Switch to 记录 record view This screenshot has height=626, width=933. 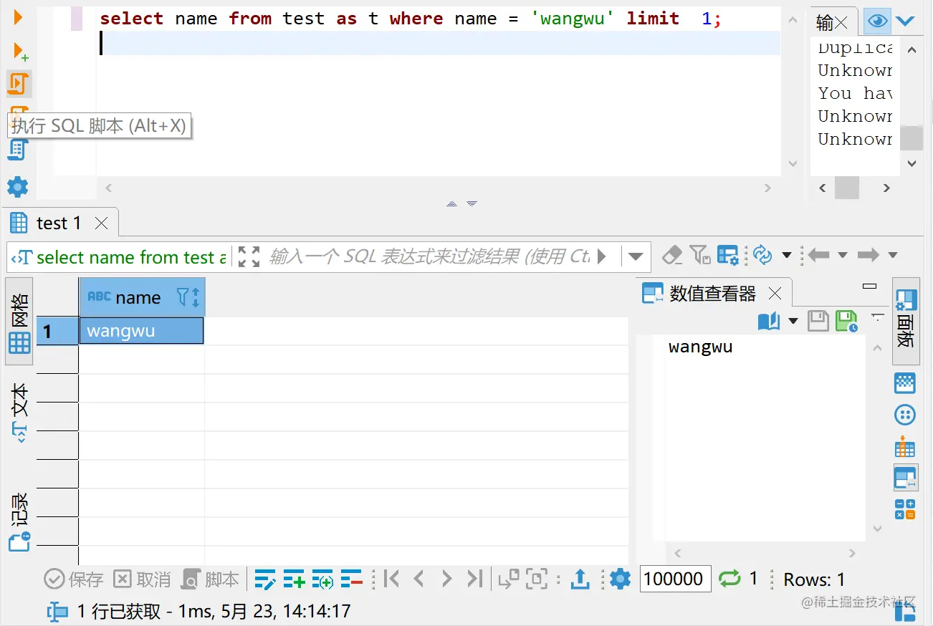(x=19, y=521)
